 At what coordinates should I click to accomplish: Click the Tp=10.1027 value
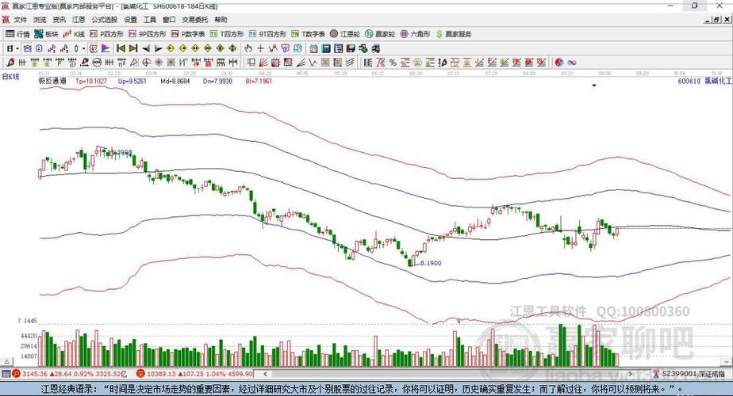click(91, 82)
